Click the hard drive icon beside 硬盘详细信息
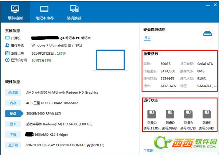The height and width of the screenshot is (155, 219). coord(208,34)
